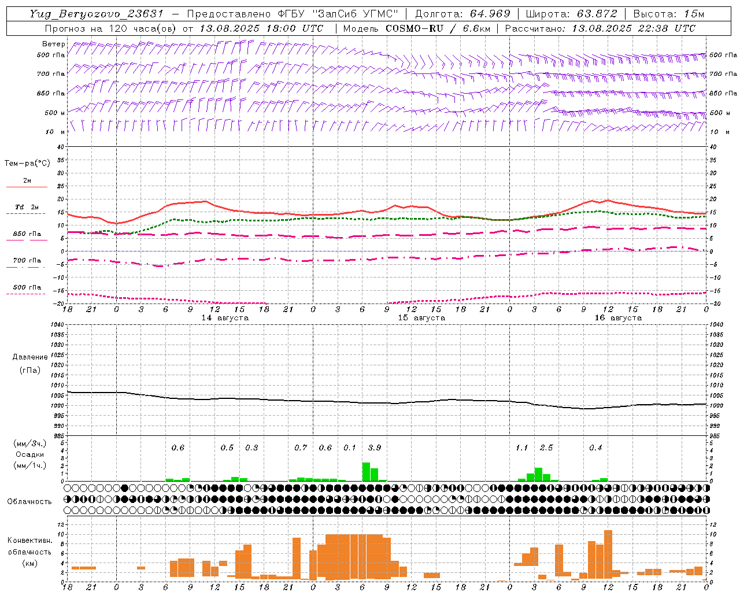The width and height of the screenshot is (740, 592).
Task: Click the 0.1 precipitation total
Action: (350, 448)
